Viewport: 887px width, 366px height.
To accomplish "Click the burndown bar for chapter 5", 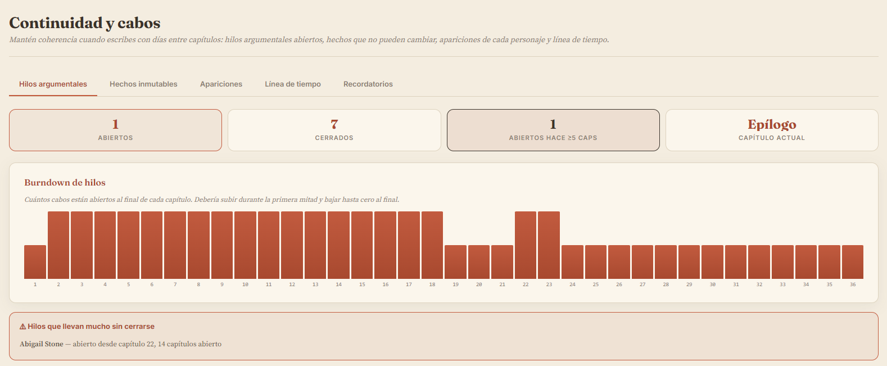I will point(128,245).
